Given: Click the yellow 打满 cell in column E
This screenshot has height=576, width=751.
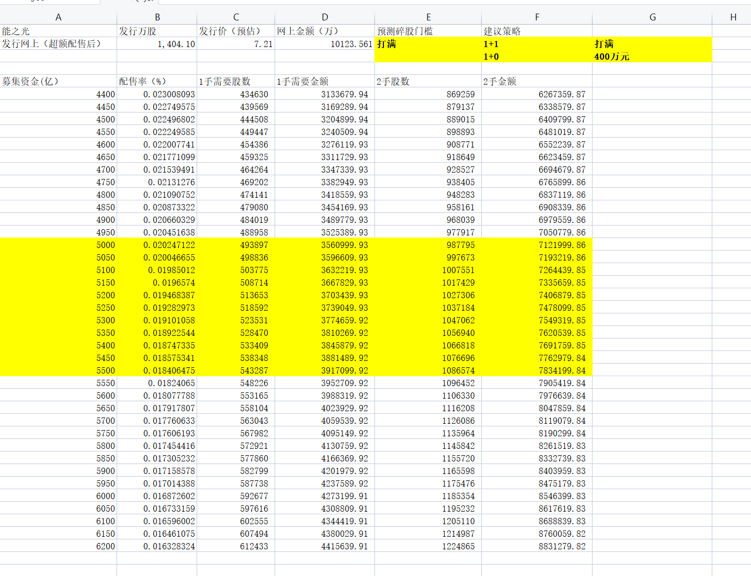Looking at the screenshot, I should [428, 43].
